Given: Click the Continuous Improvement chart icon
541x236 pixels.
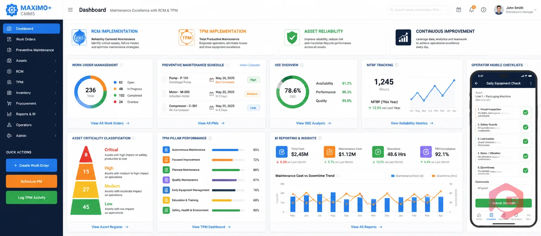Looking at the screenshot, I should click(403, 37).
